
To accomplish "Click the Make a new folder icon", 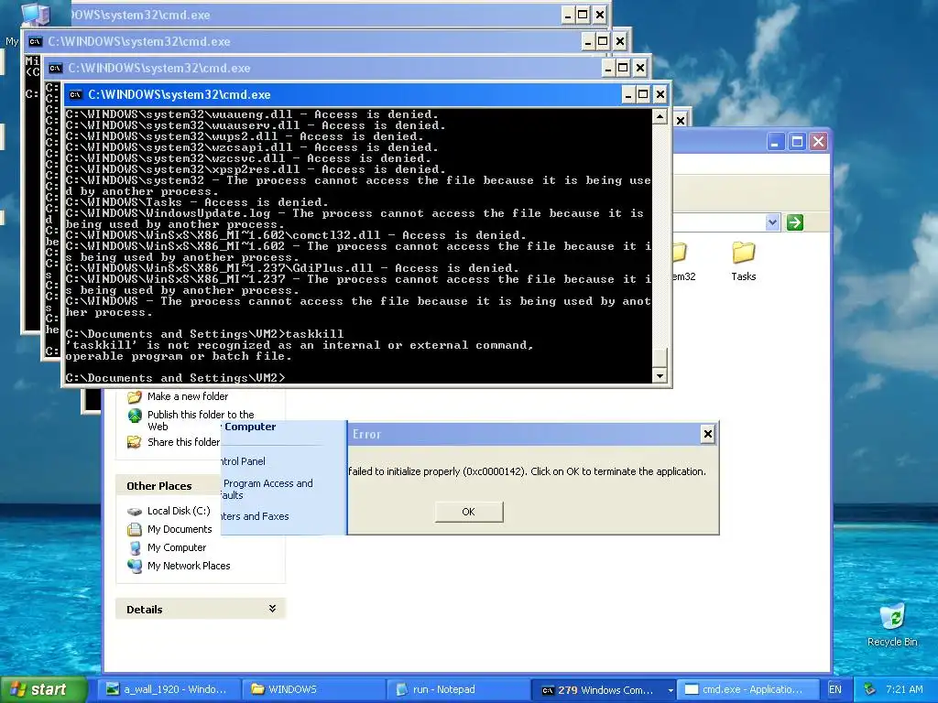I will click(136, 396).
